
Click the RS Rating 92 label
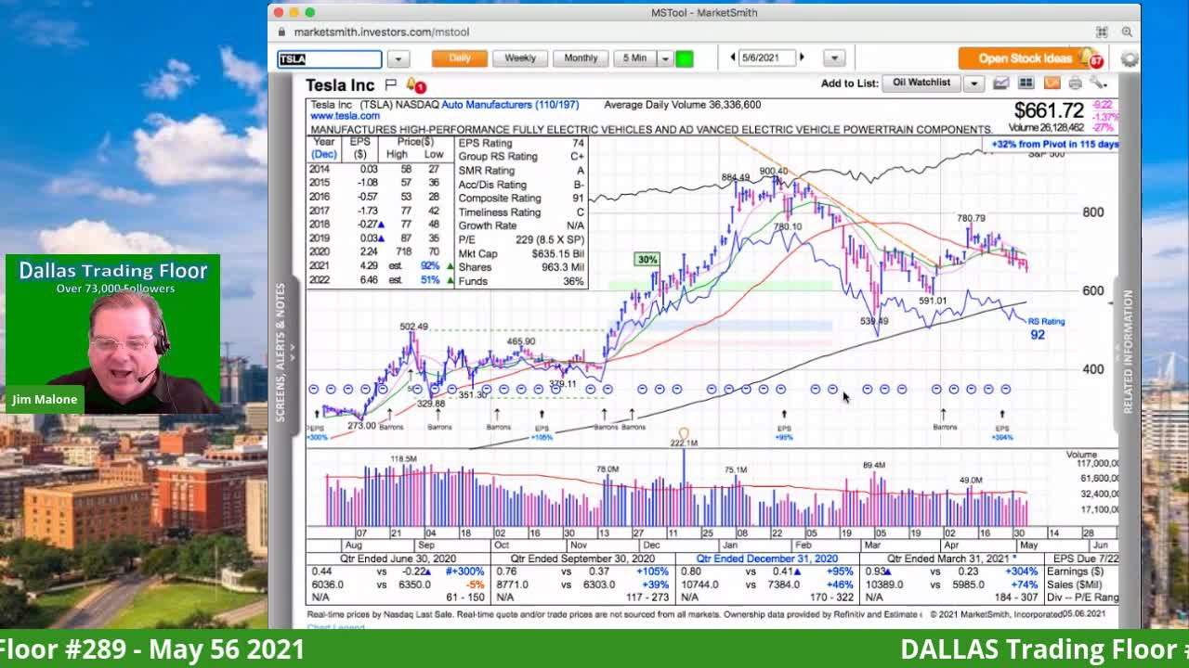click(1045, 328)
